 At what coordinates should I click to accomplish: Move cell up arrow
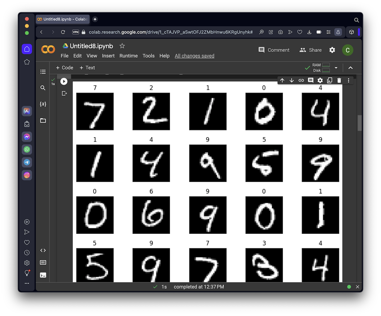tap(282, 80)
